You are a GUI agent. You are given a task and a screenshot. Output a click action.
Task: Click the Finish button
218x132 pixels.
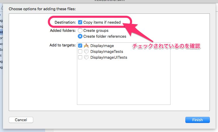click(x=197, y=120)
